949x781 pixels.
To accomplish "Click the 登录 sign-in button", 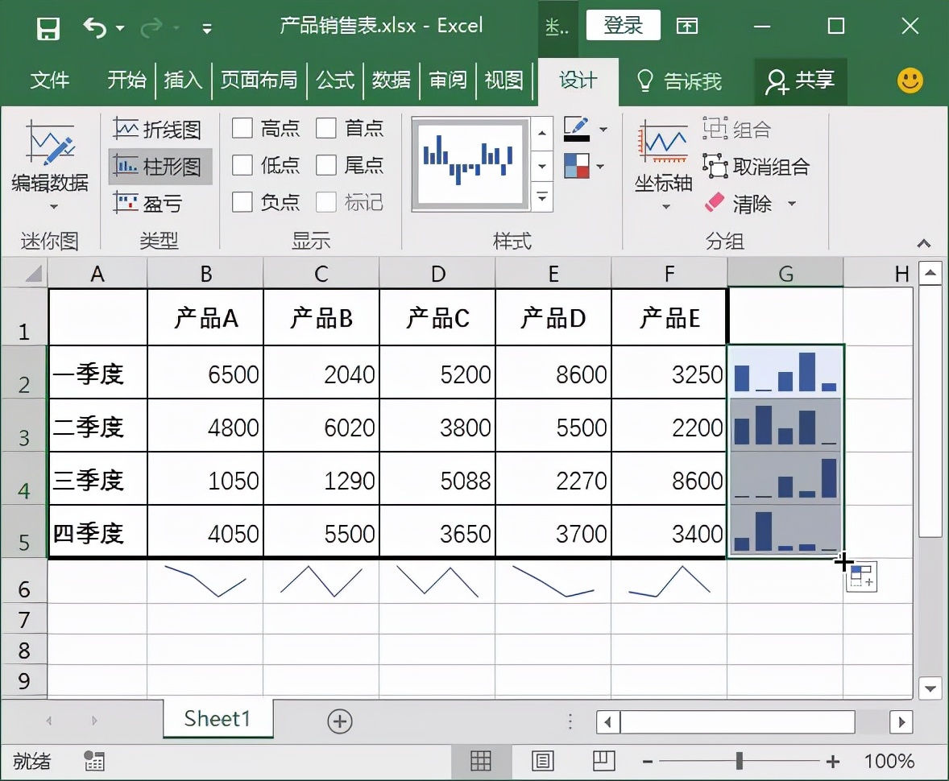I will click(623, 26).
